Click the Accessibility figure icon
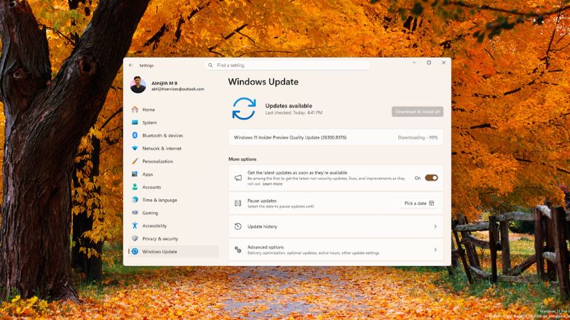The image size is (570, 320). (135, 225)
